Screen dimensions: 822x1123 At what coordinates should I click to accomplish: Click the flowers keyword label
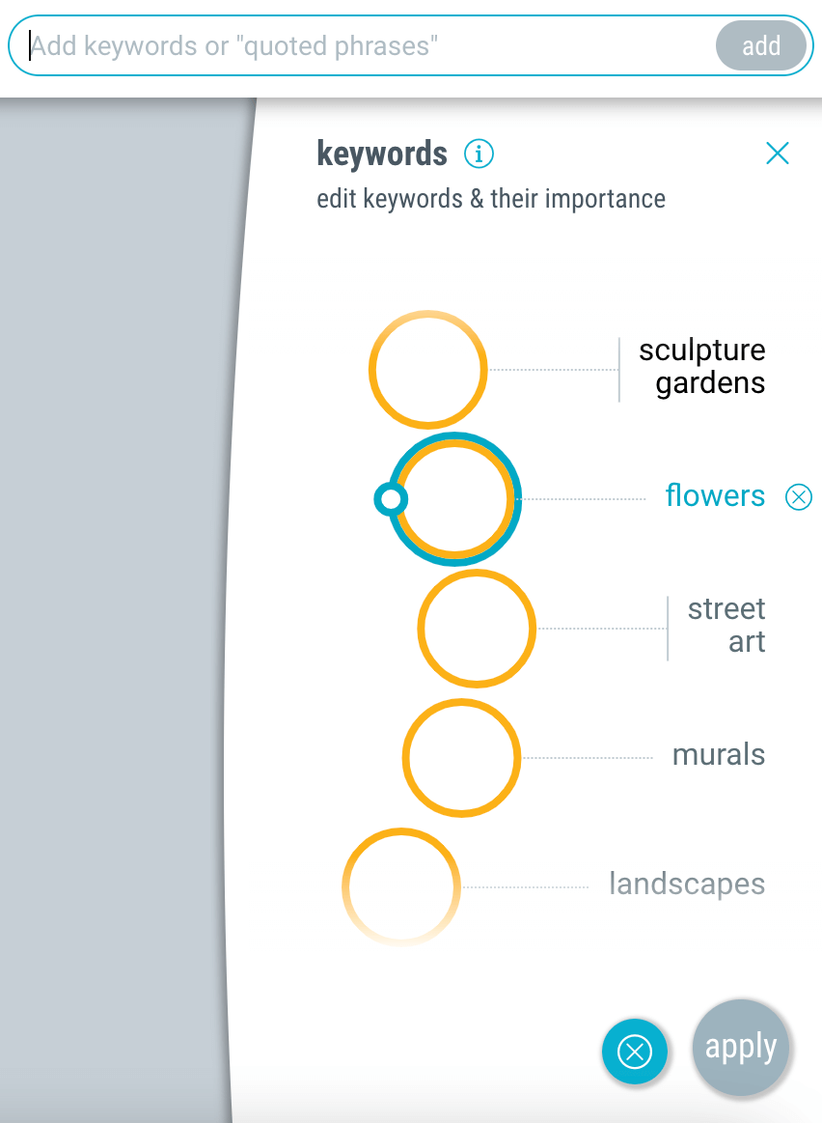click(x=715, y=495)
